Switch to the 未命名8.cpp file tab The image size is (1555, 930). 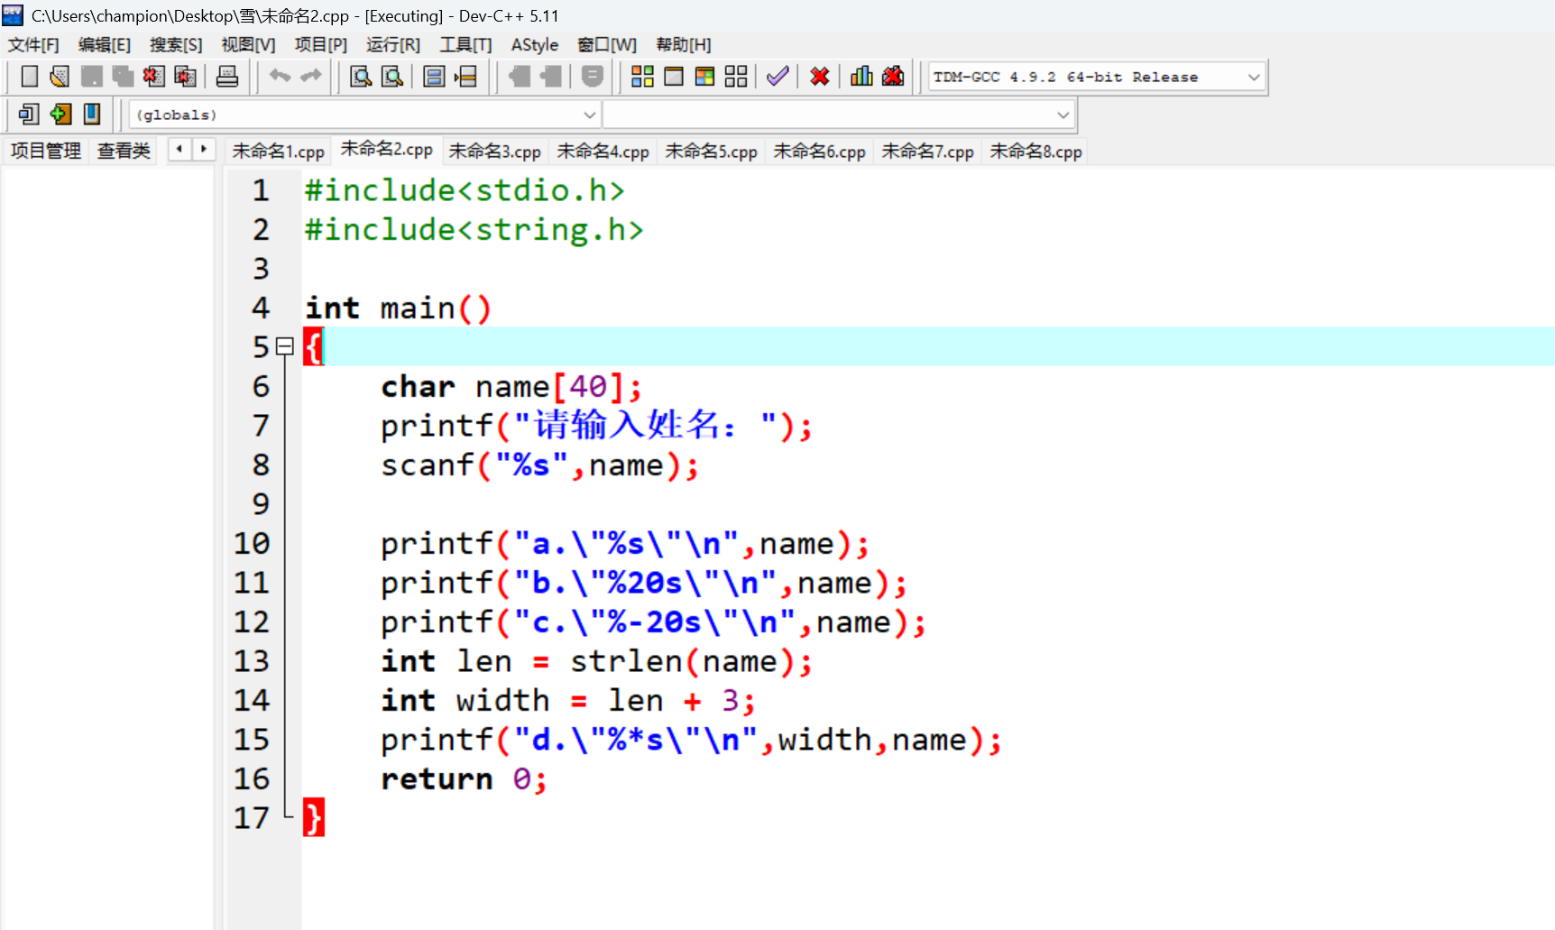tap(1035, 152)
